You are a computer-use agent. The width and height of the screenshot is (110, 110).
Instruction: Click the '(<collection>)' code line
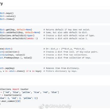click(10, 52)
